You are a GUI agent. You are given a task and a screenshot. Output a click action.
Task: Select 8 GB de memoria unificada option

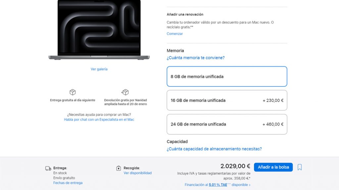(x=227, y=77)
